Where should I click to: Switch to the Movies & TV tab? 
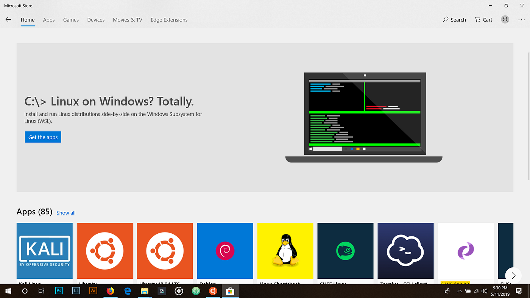pyautogui.click(x=128, y=20)
